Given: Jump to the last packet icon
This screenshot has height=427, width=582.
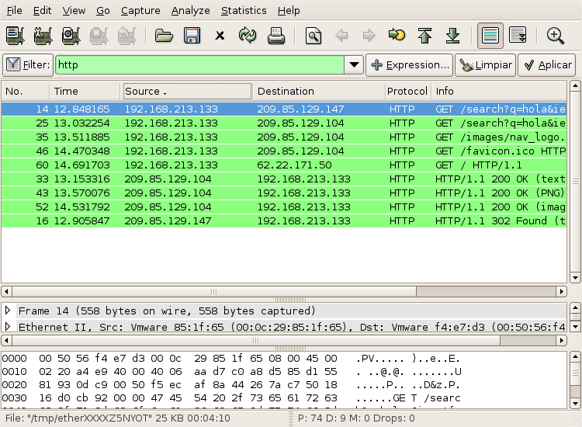Looking at the screenshot, I should [453, 36].
